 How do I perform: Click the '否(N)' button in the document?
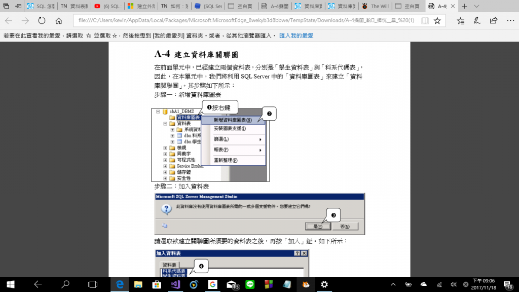345,227
